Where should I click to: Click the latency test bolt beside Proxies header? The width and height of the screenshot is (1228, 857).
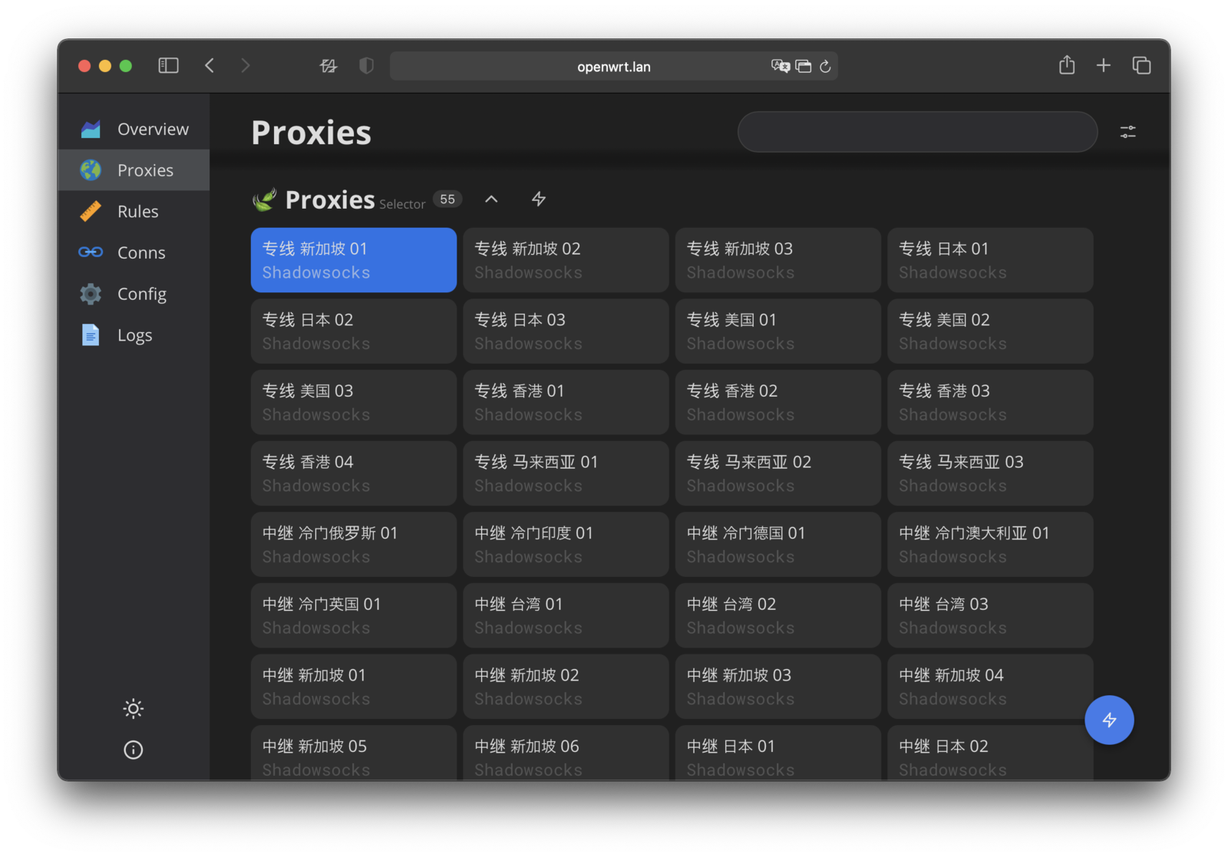pos(539,199)
